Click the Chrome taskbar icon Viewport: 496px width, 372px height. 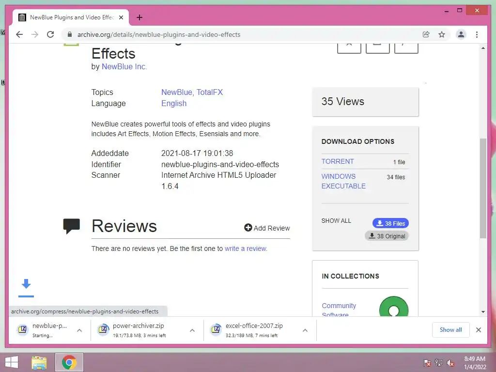click(x=69, y=362)
